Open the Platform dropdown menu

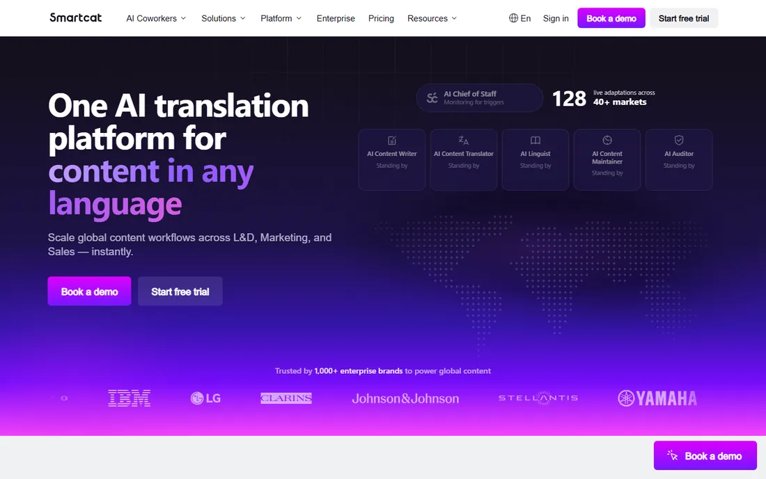(x=281, y=18)
